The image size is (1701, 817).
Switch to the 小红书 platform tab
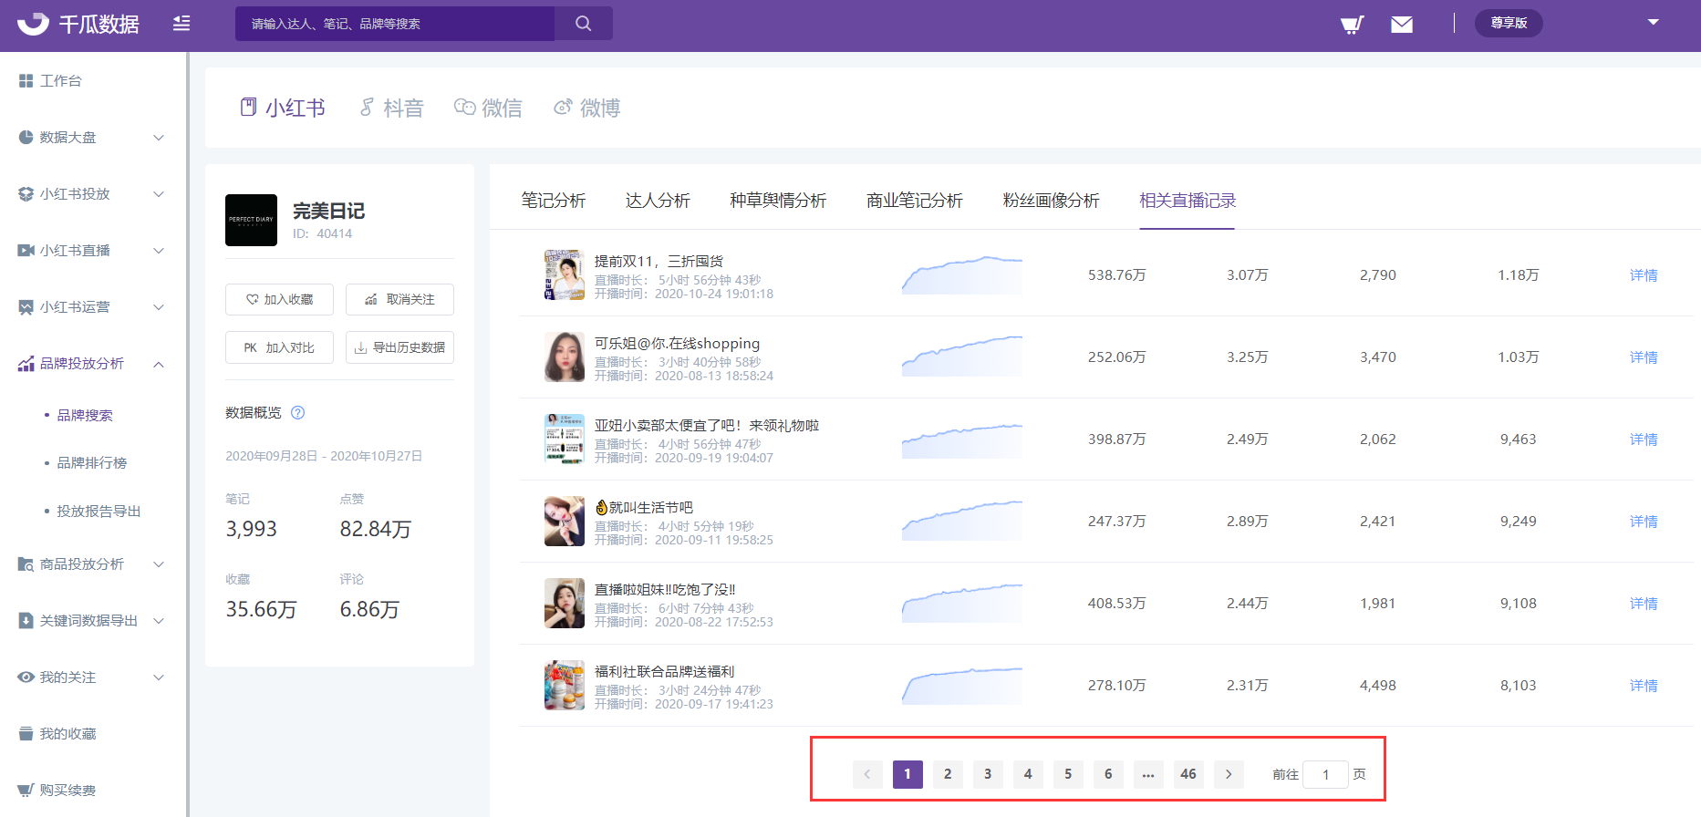[x=283, y=108]
